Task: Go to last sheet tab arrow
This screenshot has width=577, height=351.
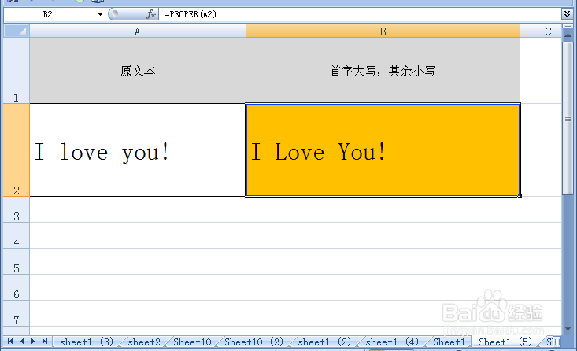Action: point(45,342)
